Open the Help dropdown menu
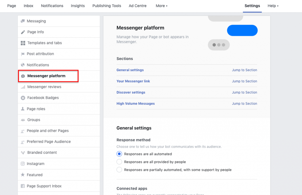The image size is (302, 195). tap(273, 6)
